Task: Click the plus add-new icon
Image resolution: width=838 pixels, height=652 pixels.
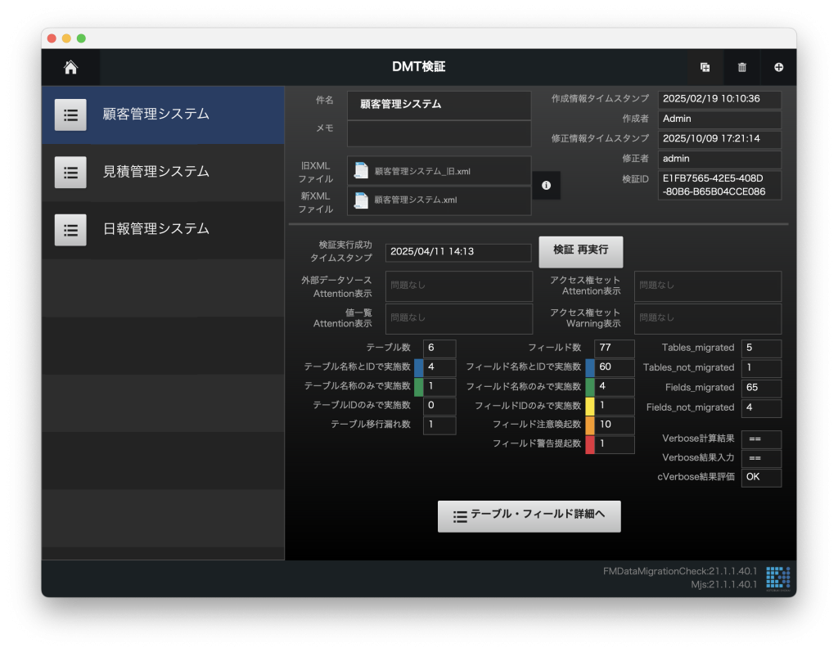Action: [778, 68]
